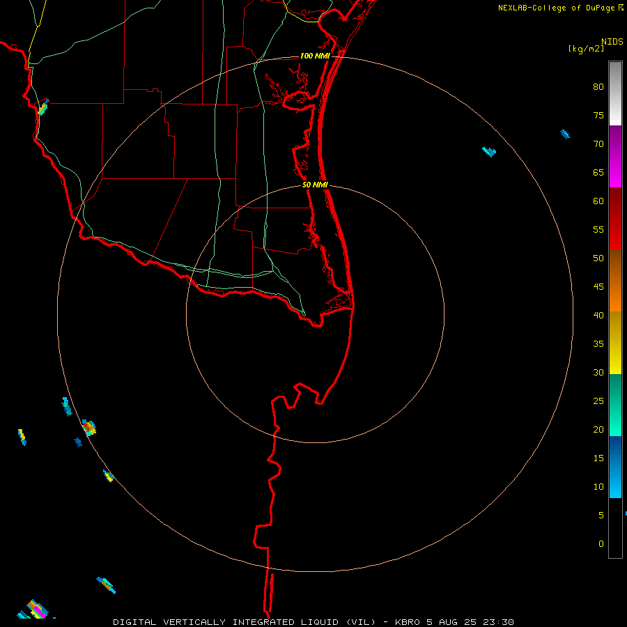Click the 20 value on VIL scale
The image size is (627, 627).
click(598, 429)
